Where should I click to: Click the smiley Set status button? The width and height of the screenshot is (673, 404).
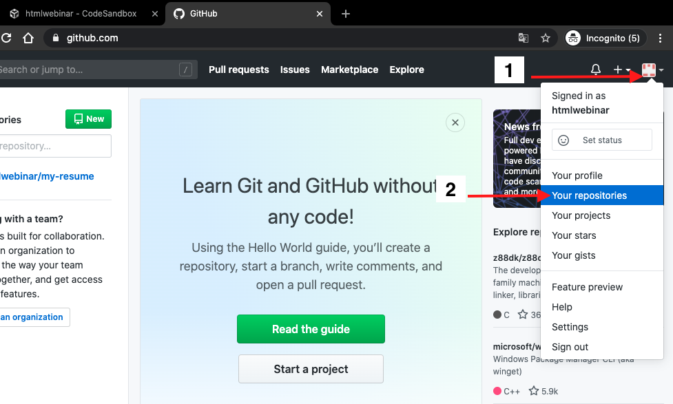(601, 140)
